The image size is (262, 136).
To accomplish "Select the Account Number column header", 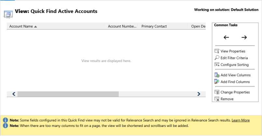I will point(122,26).
